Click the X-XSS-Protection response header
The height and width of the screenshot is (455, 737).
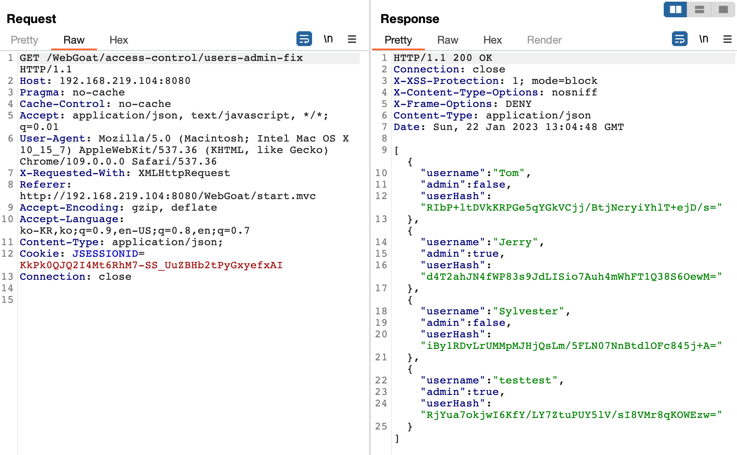(x=495, y=81)
